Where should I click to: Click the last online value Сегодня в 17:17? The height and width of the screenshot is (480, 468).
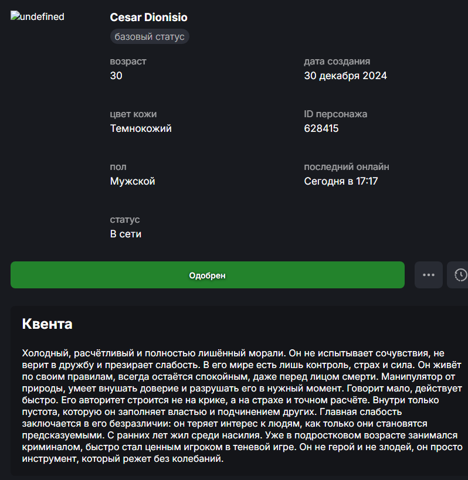point(341,181)
